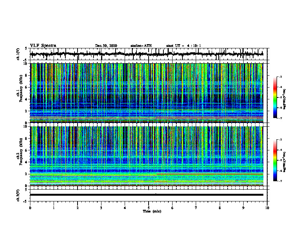Click time axis tick label "6"

pos(173,208)
